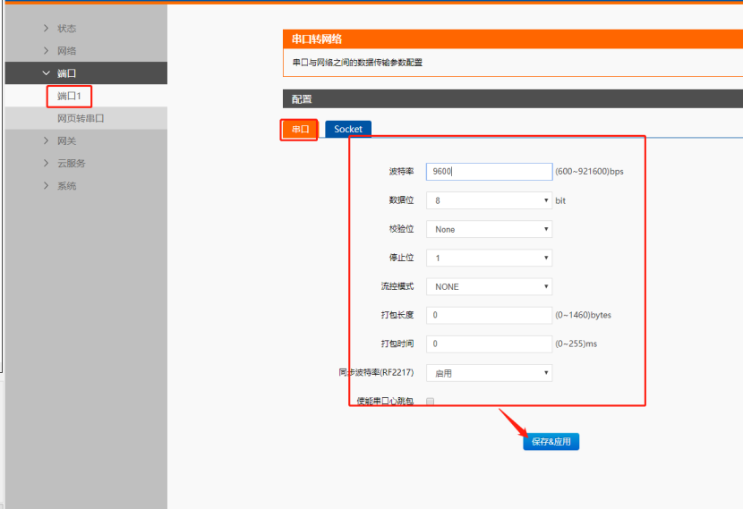Click the 打包长度 input field
Screen dimensions: 743x509
[489, 315]
